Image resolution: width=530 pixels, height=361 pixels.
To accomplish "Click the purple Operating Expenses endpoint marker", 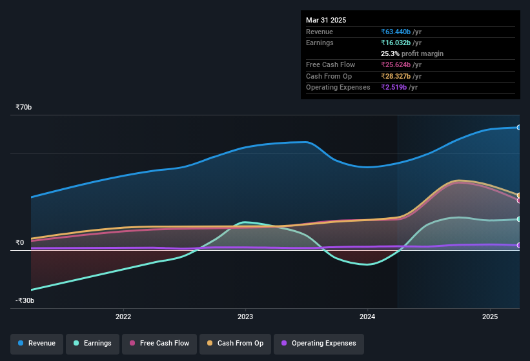I will point(519,245).
